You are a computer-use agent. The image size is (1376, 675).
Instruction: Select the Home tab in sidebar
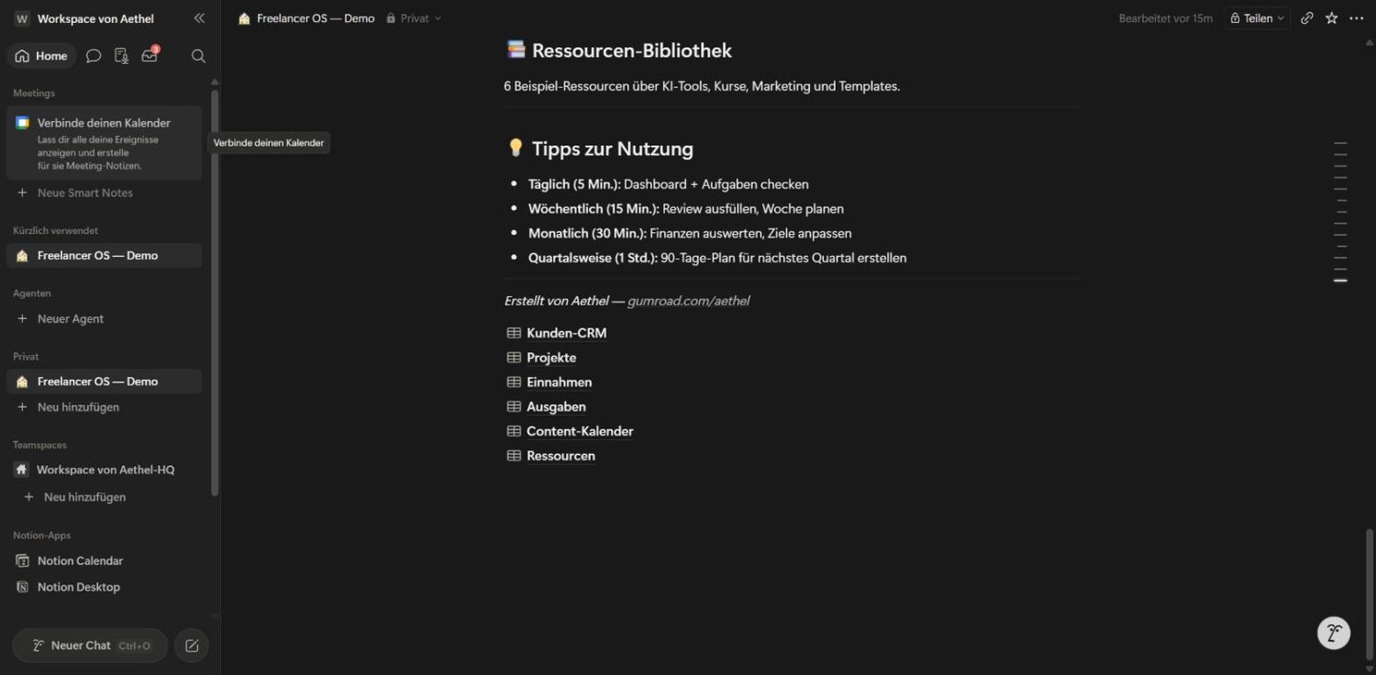pos(42,56)
